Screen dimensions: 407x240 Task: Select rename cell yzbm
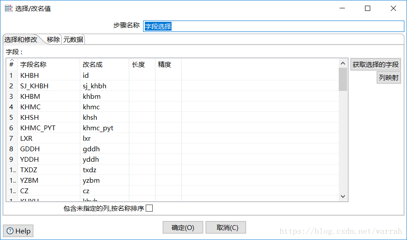[104, 180]
